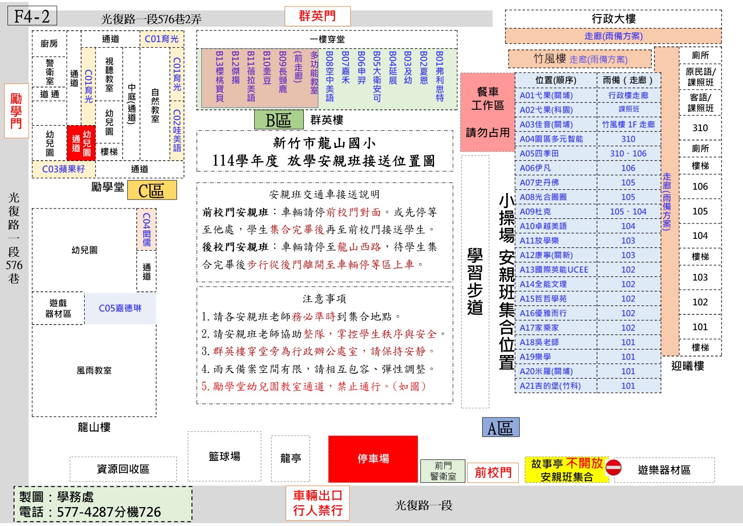Click the red no-entry sign icon
The height and width of the screenshot is (526, 743).
click(x=613, y=467)
